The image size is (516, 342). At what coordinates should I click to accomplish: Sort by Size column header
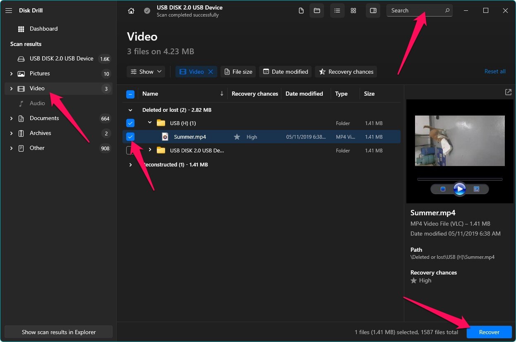coord(369,94)
